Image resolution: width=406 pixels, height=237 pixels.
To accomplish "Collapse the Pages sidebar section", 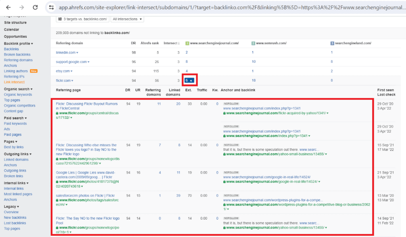I will (x=11, y=141).
